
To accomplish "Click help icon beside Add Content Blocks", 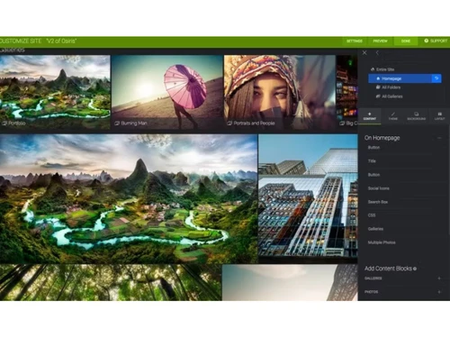I will [x=415, y=269].
